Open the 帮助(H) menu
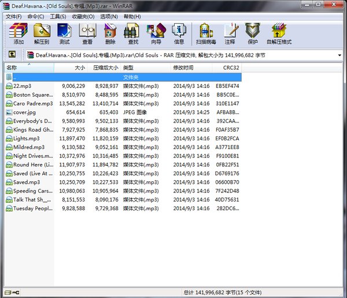 tap(132, 17)
